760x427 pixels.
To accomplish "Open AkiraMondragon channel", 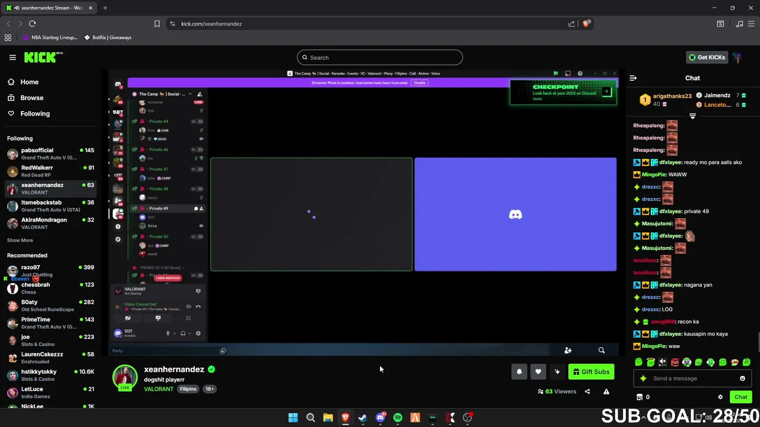I will pos(50,223).
